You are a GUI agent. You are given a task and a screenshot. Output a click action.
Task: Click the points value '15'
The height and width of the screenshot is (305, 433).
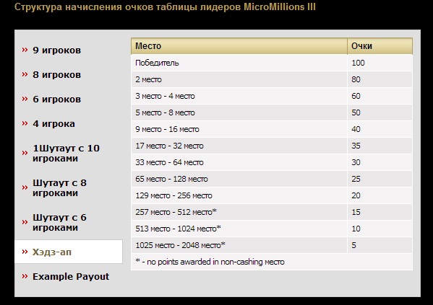[x=356, y=212]
